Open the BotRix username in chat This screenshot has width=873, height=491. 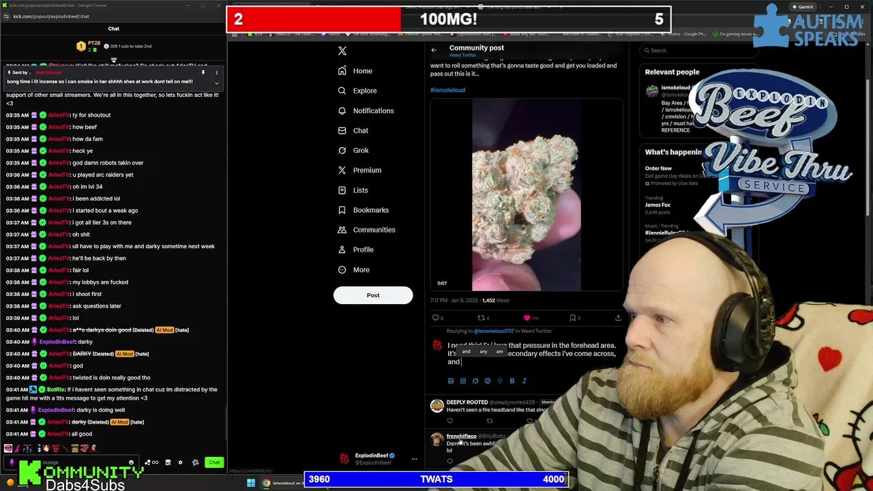pyautogui.click(x=56, y=389)
